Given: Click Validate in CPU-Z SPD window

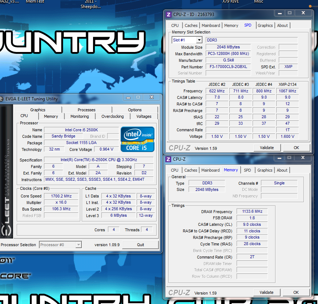Looking at the screenshot, I should (267, 148).
